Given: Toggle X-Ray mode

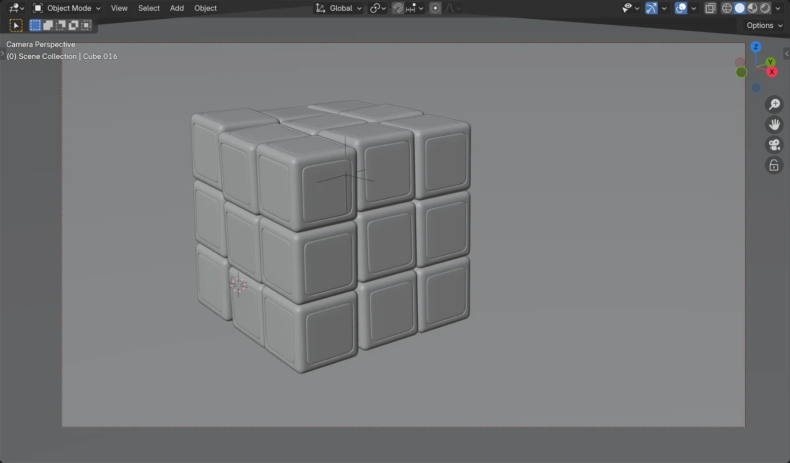Looking at the screenshot, I should pyautogui.click(x=711, y=8).
